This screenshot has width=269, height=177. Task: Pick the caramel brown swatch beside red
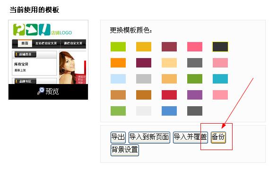tap(144, 95)
